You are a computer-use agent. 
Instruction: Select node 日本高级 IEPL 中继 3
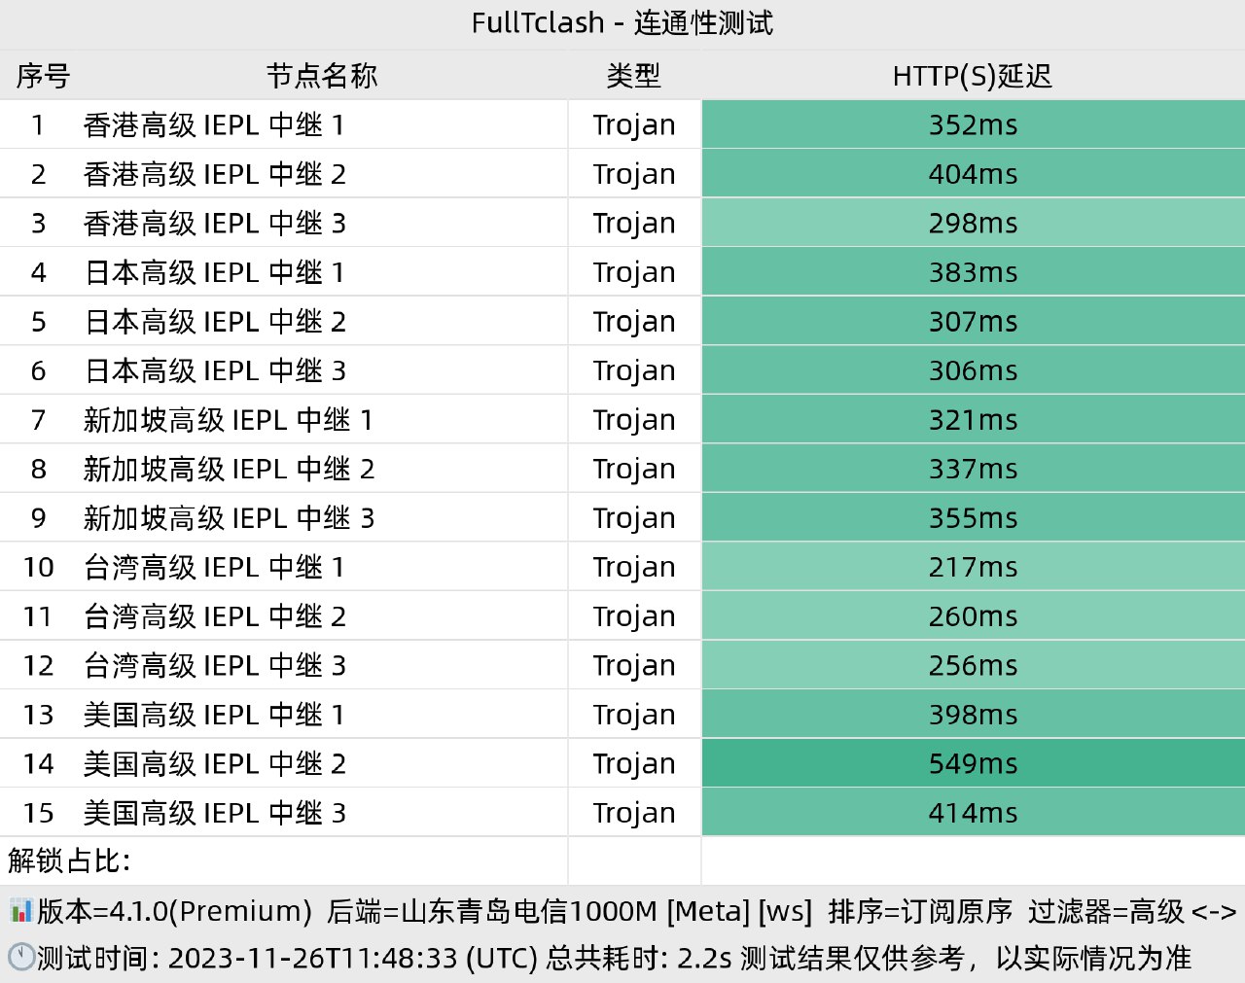tap(215, 370)
